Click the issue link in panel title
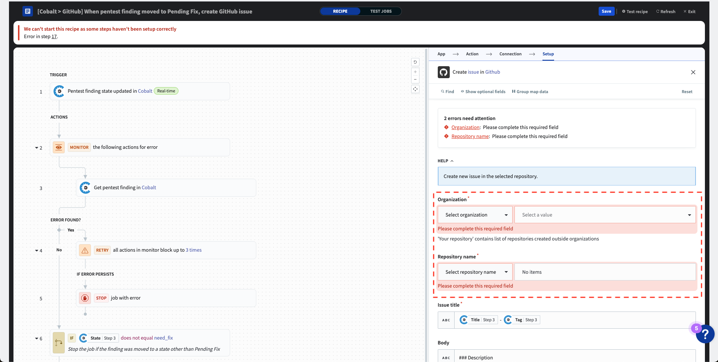 coord(473,72)
